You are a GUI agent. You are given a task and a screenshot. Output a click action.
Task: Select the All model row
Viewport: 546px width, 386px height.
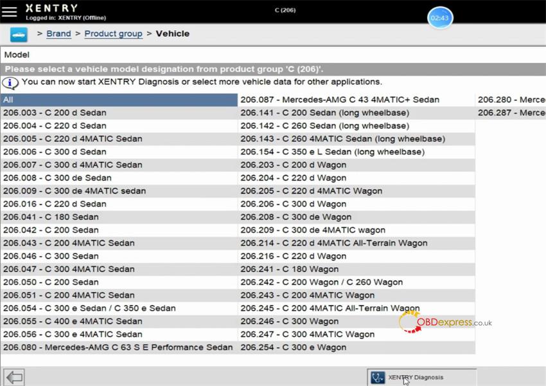(x=119, y=100)
